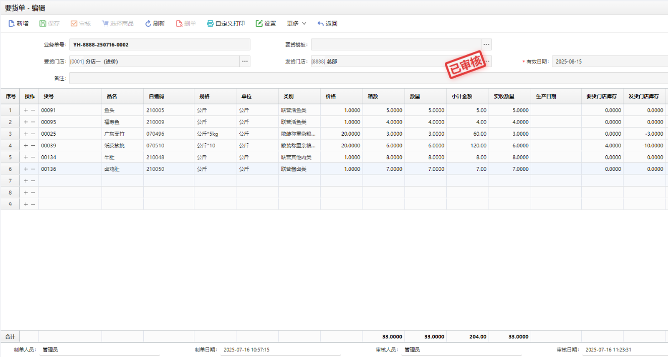
Task: Click the 有效日期 date field
Action: tap(610, 62)
